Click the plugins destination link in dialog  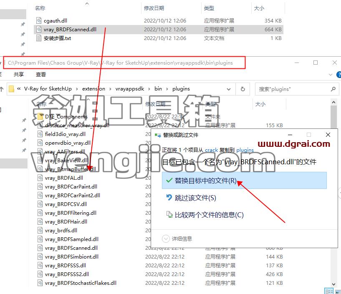tap(245, 150)
